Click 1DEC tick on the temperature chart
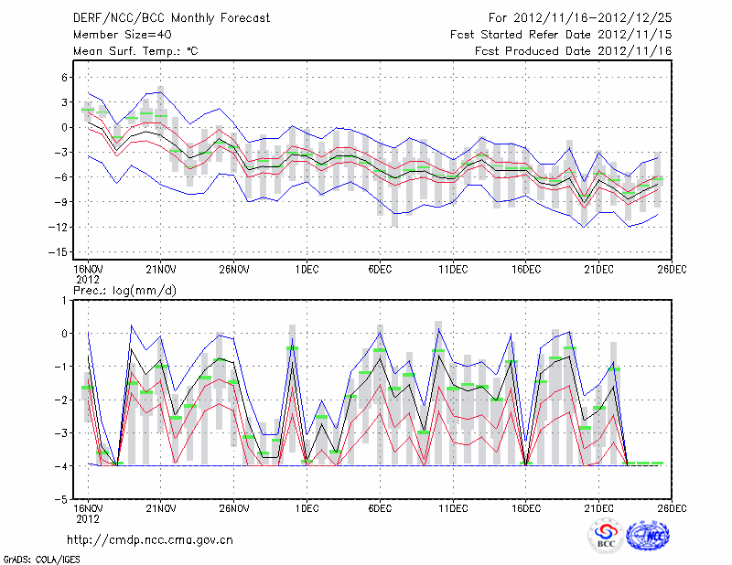732x565 pixels. (307, 271)
